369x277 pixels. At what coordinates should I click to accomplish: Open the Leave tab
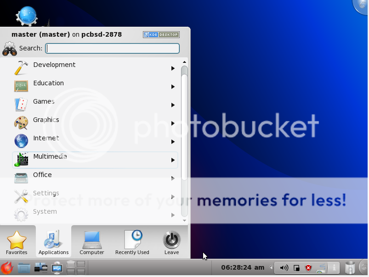click(x=171, y=242)
